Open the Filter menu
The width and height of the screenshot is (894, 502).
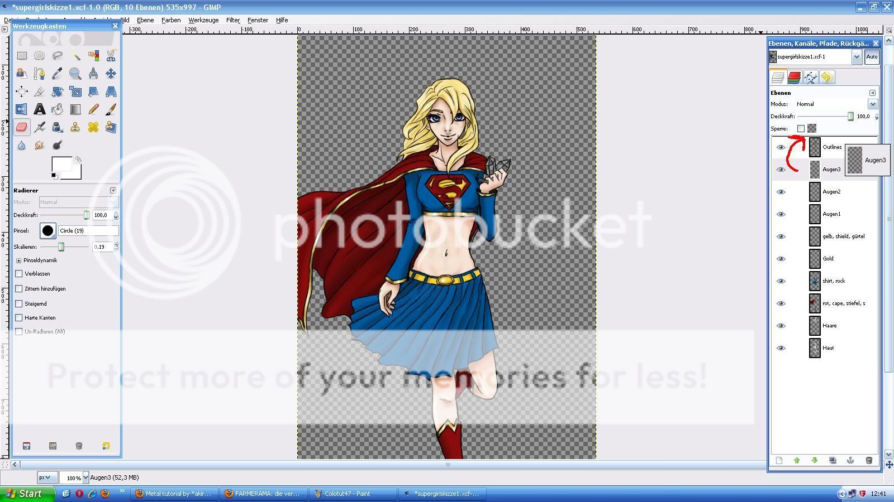tap(233, 20)
